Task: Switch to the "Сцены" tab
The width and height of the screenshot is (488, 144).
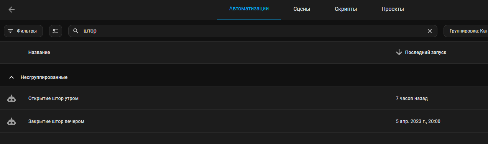Action: pyautogui.click(x=302, y=9)
